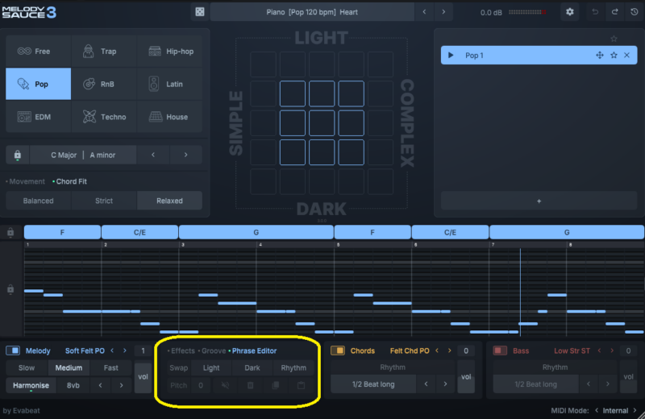Toggle the Melody track enable button
Screen dimensions: 645x419
pyautogui.click(x=13, y=351)
